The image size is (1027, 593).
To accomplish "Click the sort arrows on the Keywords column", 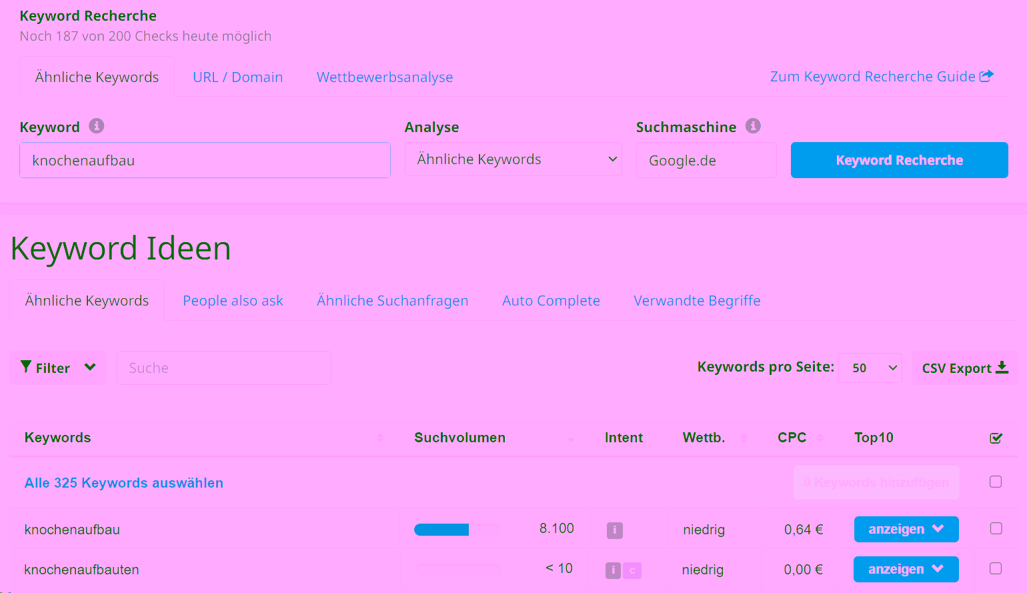I will [381, 438].
